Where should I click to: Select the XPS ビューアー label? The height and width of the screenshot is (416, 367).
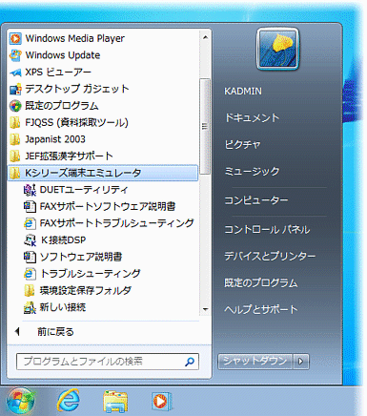click(x=58, y=73)
